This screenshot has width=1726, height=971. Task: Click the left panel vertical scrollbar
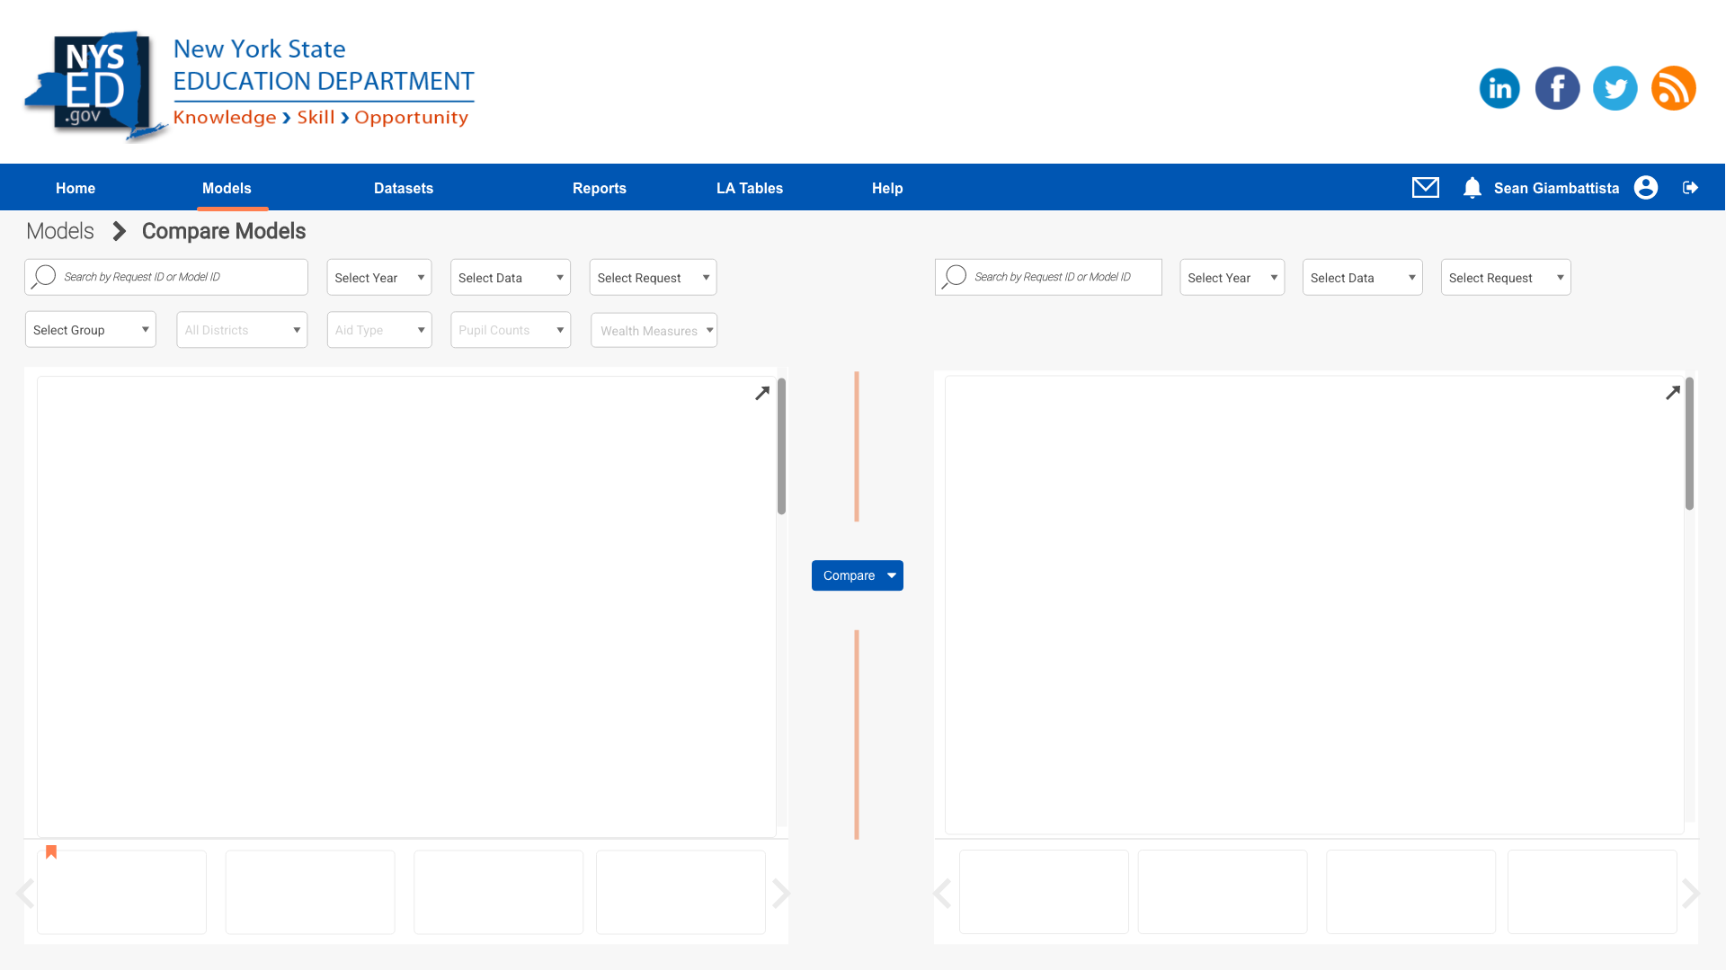781,447
